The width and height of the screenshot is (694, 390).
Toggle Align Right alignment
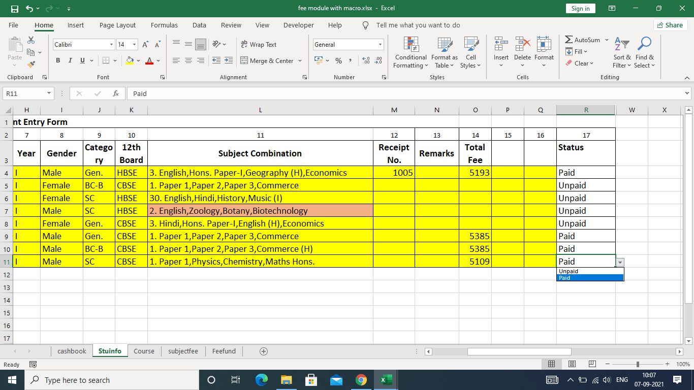(200, 60)
